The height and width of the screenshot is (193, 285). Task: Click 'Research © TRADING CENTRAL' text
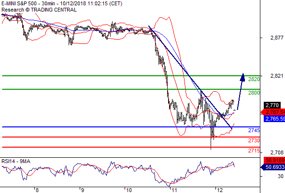click(x=39, y=10)
